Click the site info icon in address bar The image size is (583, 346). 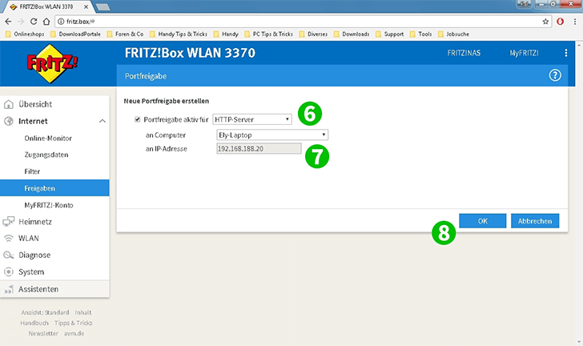[x=61, y=22]
